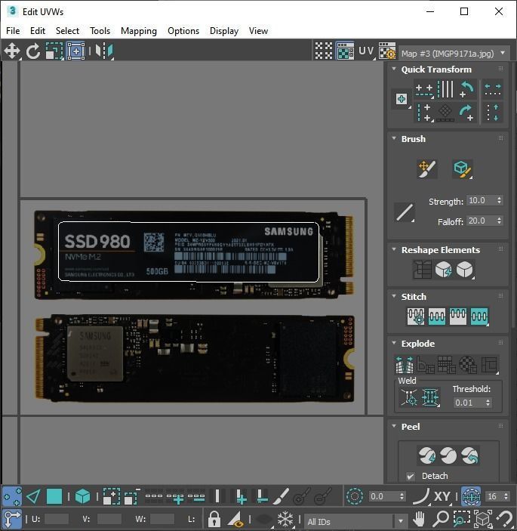Viewport: 517px width, 531px height.
Task: Collapse the Quick Transform rollout
Action: tap(394, 69)
